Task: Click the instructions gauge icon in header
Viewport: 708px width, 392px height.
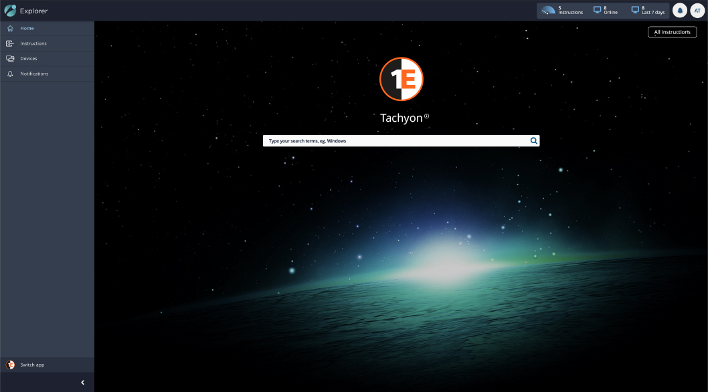Action: pos(547,10)
